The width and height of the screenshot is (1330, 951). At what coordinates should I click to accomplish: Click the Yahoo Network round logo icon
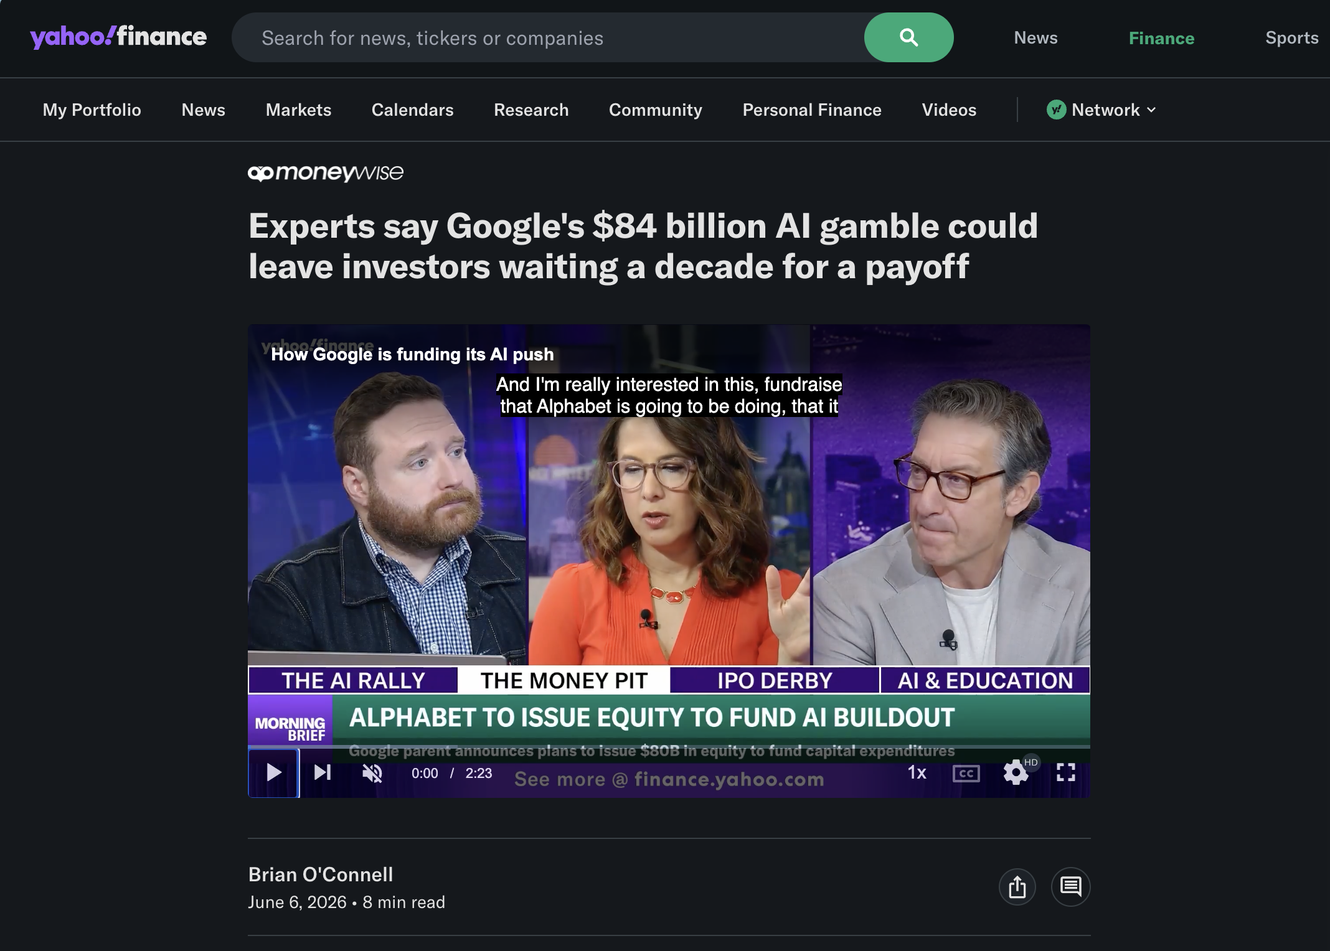[1057, 110]
